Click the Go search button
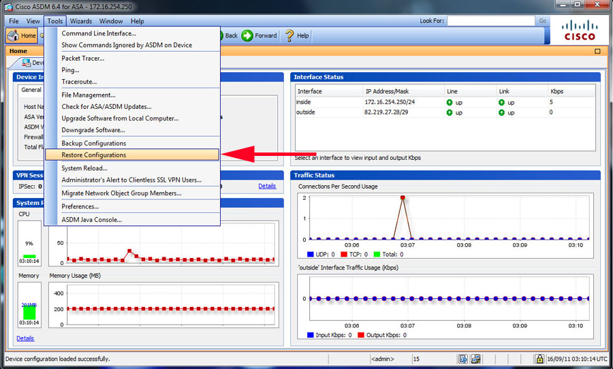 pyautogui.click(x=543, y=20)
